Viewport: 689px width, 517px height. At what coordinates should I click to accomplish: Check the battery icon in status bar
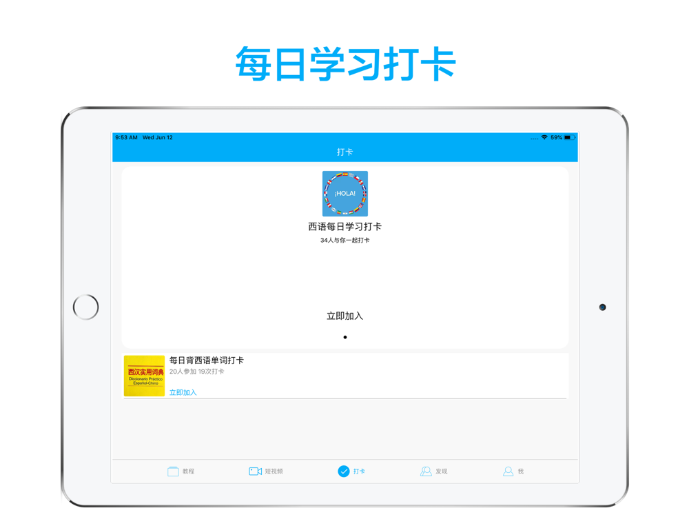click(570, 137)
